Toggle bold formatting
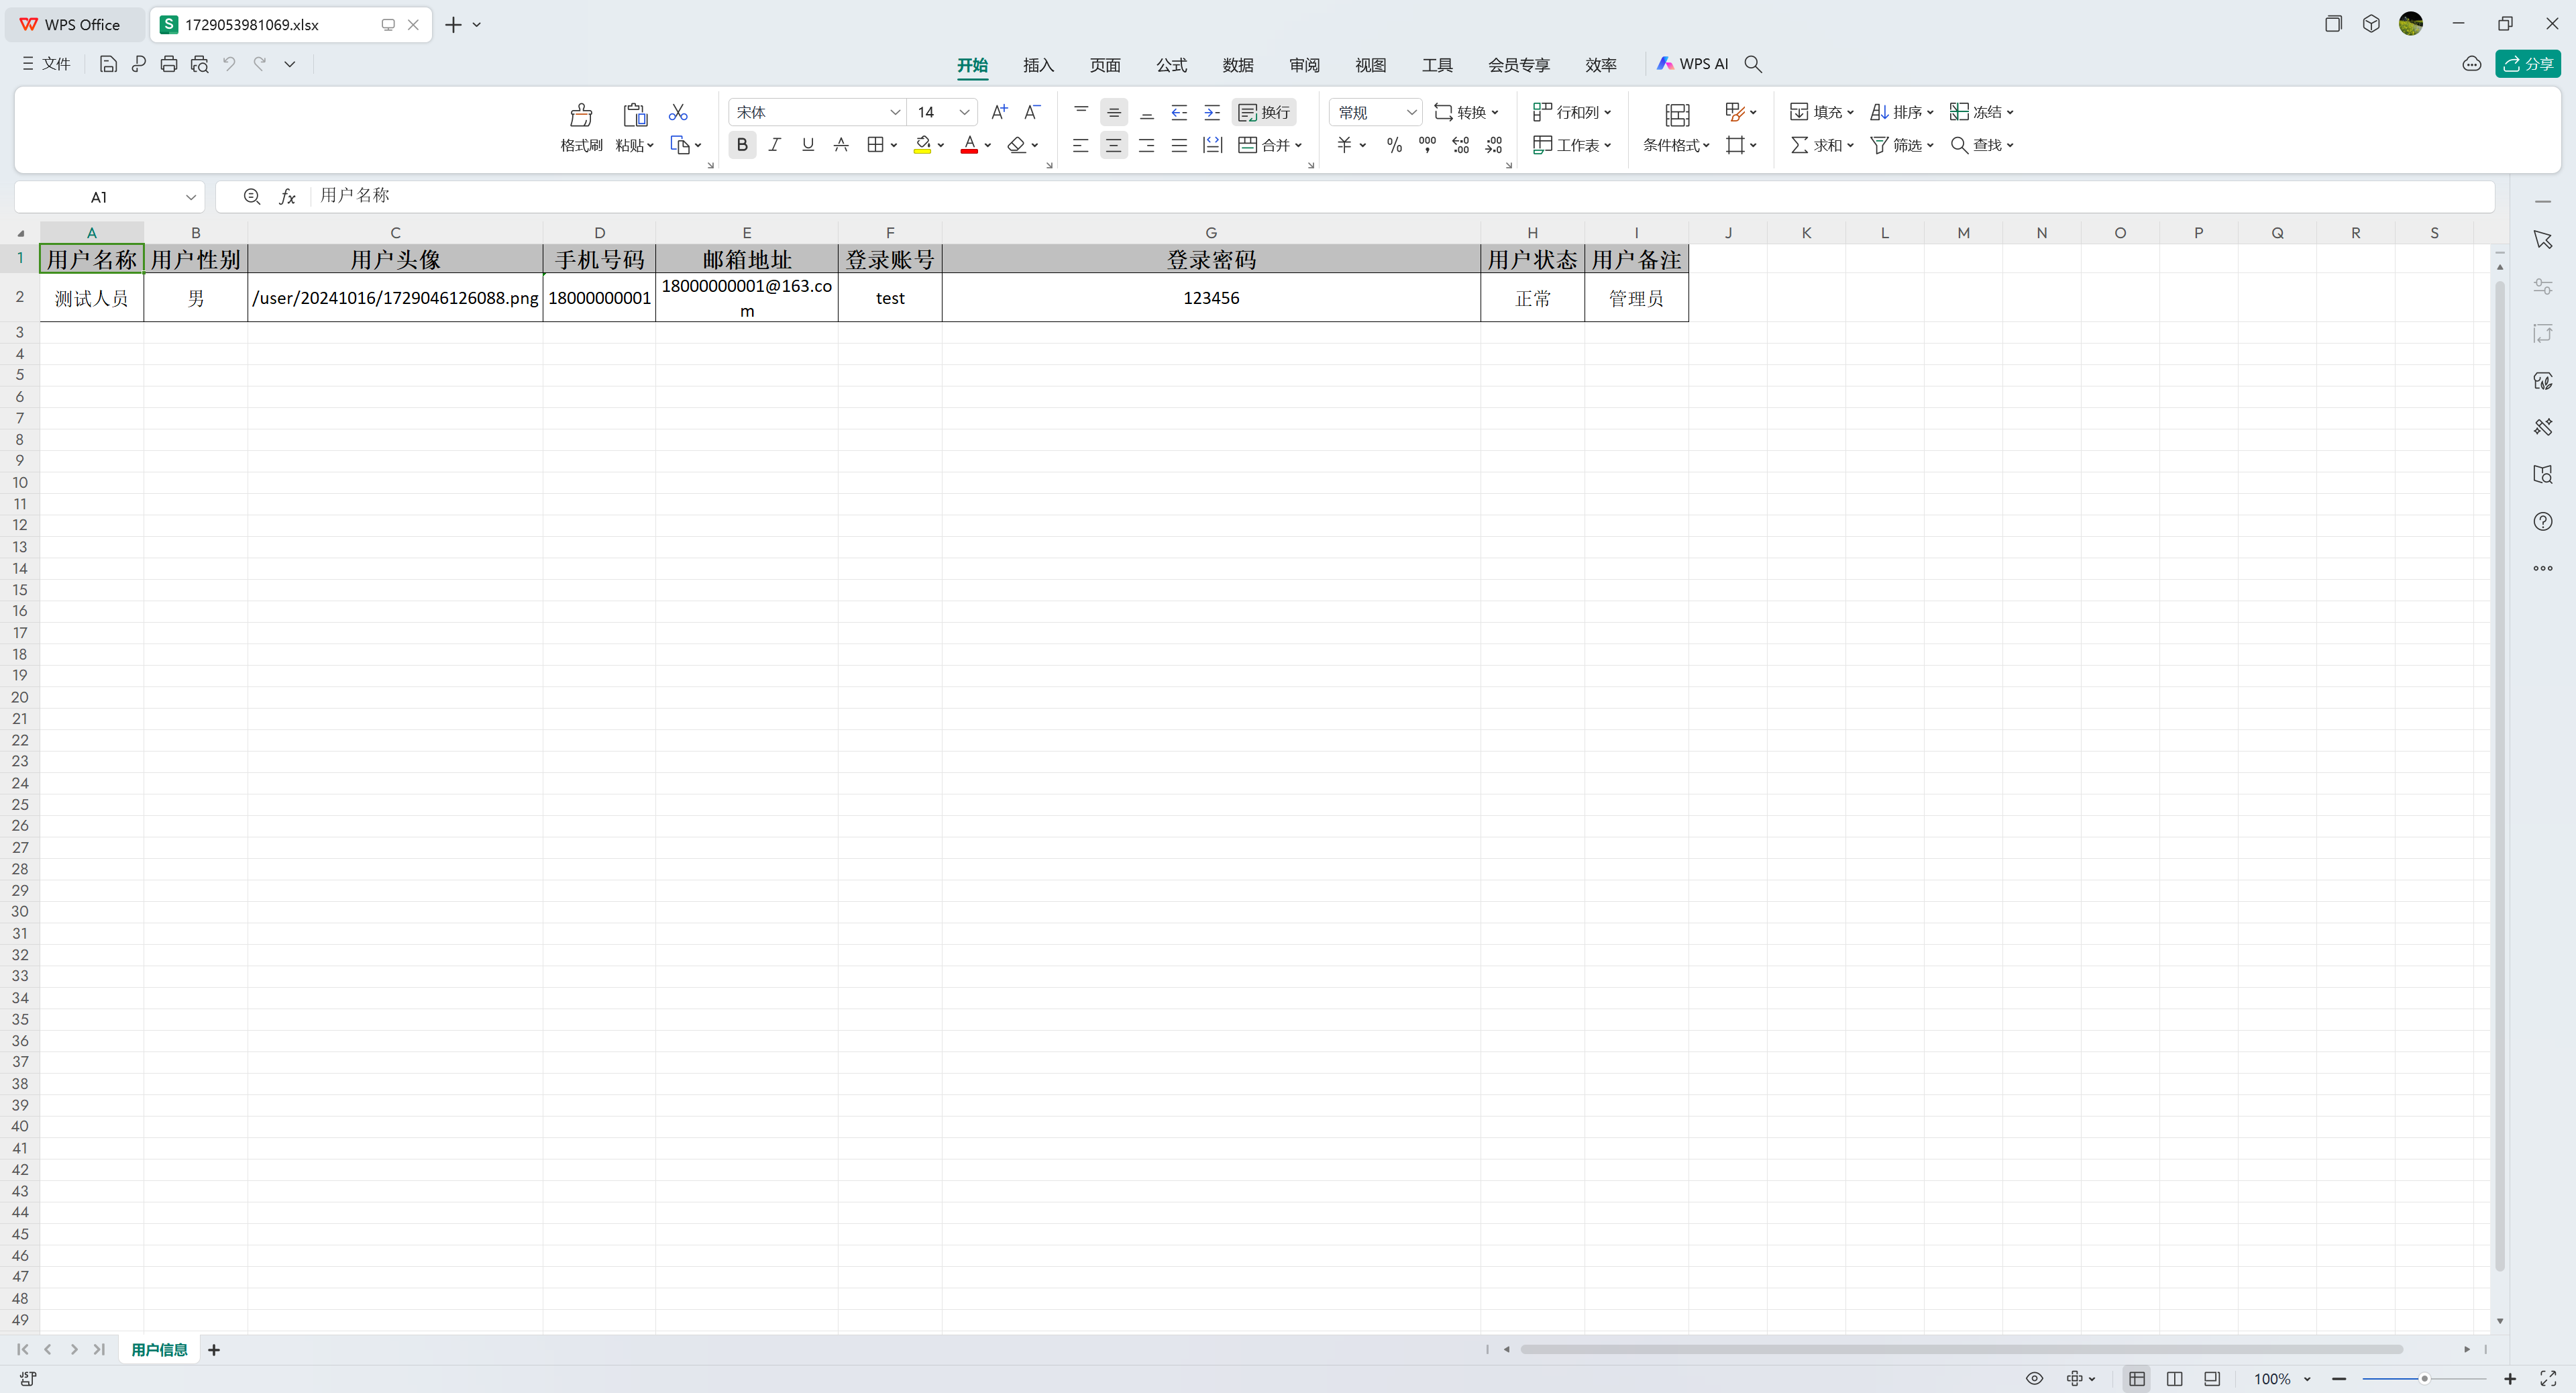 tap(742, 145)
